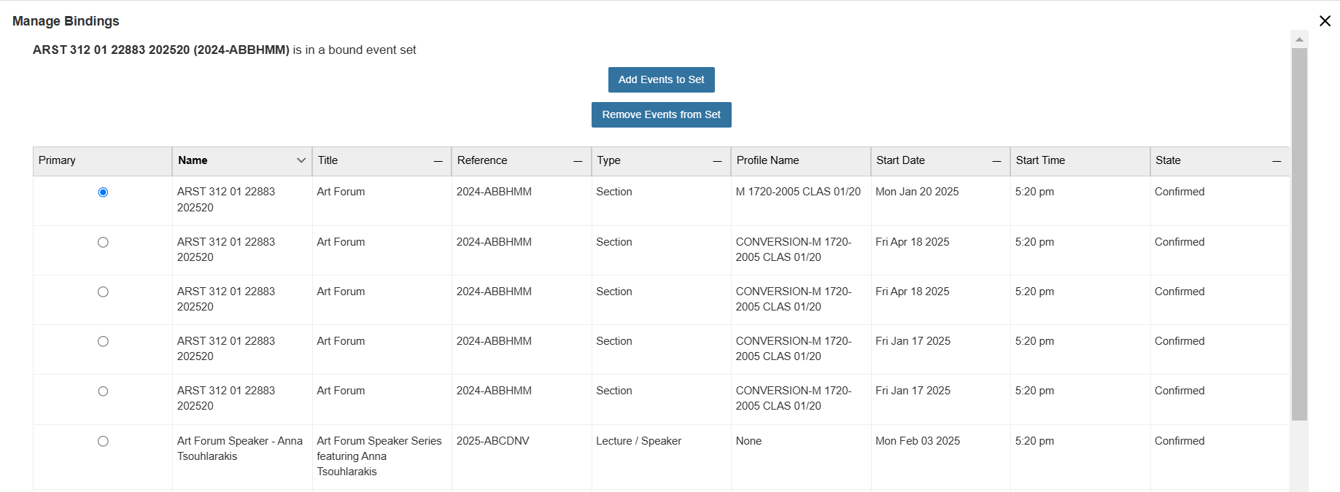Click the scrollbar up arrow
The width and height of the screenshot is (1340, 492).
[x=1299, y=39]
